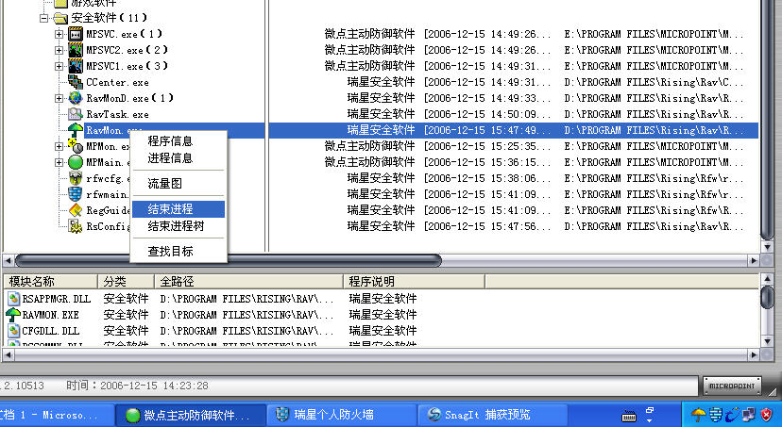
Task: Click the MICROPOINT logo button
Action: [x=732, y=386]
